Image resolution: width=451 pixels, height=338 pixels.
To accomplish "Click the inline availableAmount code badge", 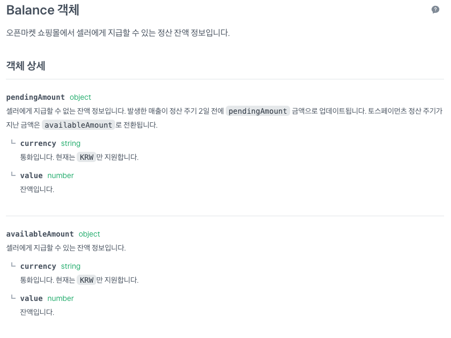I will 78,125.
